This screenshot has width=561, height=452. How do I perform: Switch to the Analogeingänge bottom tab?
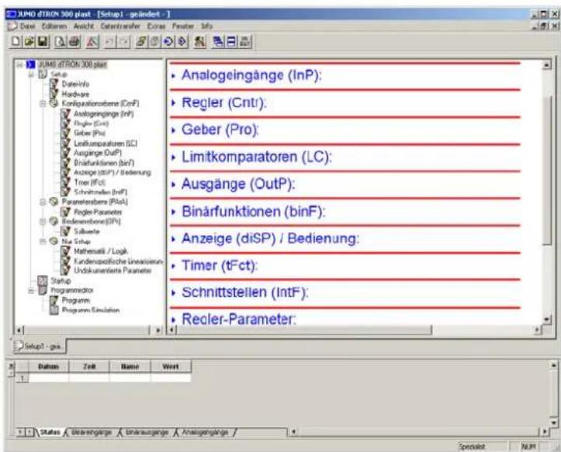205,433
